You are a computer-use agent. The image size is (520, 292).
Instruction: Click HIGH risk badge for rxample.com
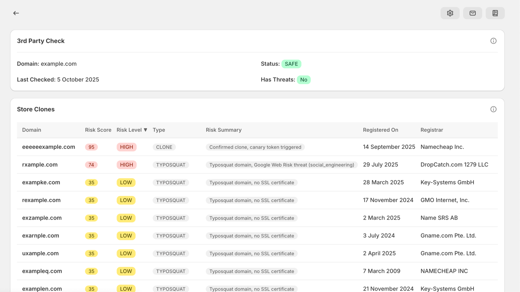(126, 165)
